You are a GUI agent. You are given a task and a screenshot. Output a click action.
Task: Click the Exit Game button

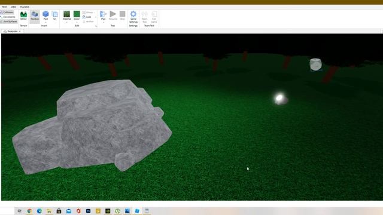coord(154,17)
